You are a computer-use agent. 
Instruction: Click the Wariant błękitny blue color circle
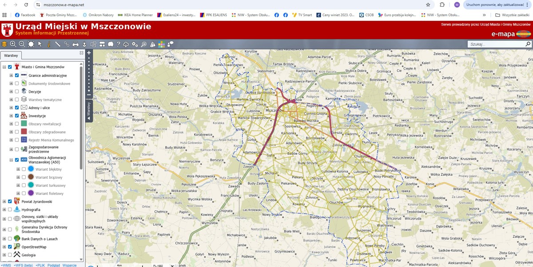pyautogui.click(x=31, y=169)
